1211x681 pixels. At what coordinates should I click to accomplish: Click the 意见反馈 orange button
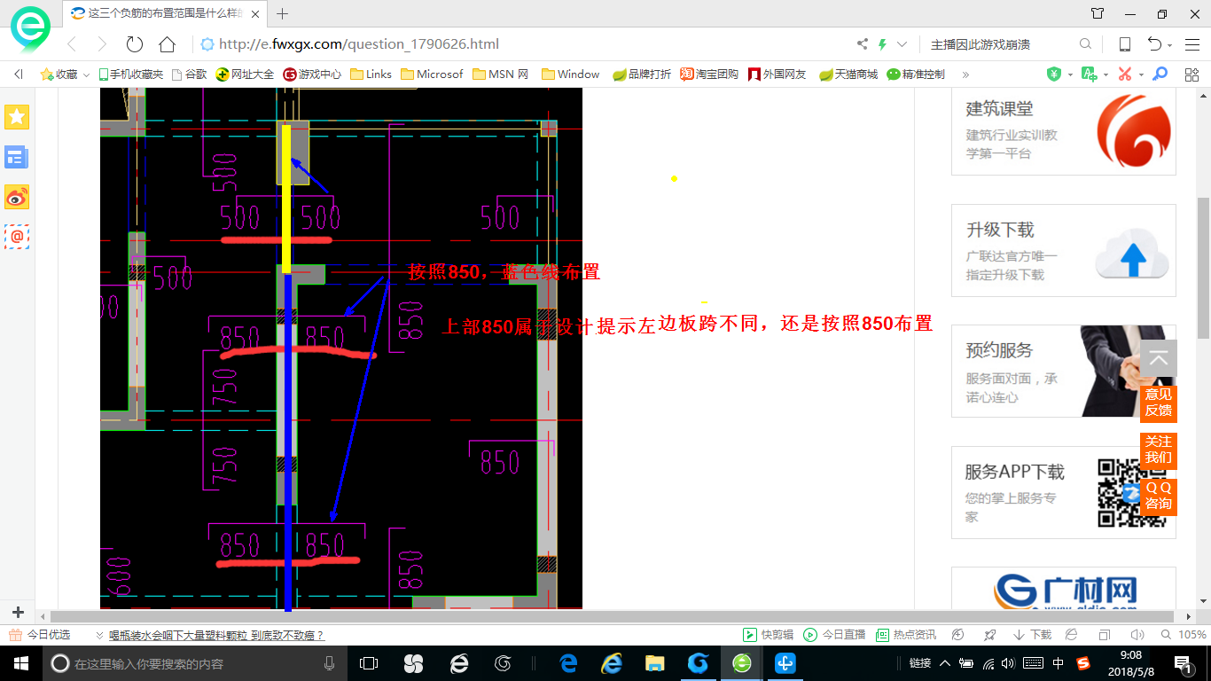1159,403
